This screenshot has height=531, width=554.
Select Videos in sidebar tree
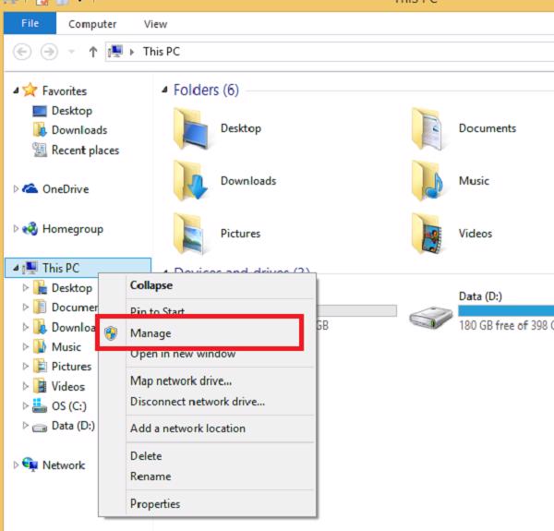coord(68,386)
